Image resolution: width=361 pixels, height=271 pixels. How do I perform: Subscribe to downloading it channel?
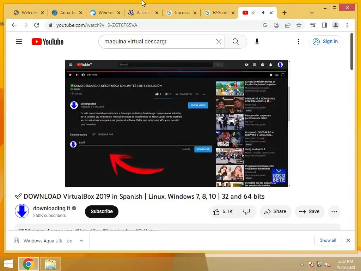pyautogui.click(x=102, y=211)
